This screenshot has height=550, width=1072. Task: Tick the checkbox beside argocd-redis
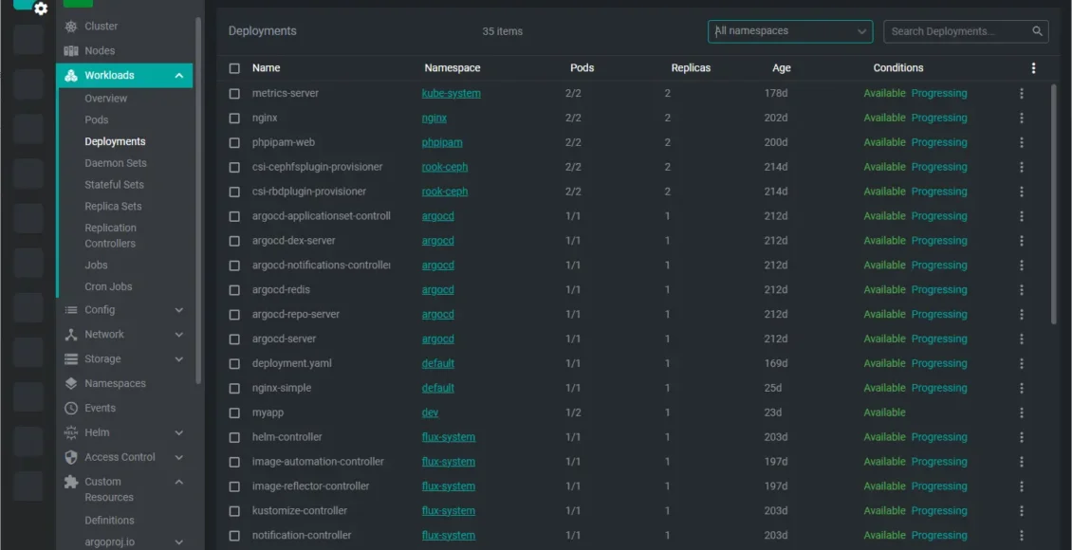(234, 290)
